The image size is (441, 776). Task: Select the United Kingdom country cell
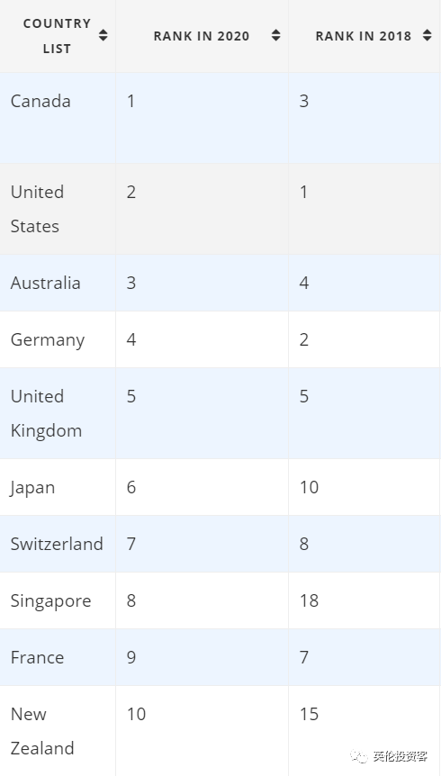58,413
